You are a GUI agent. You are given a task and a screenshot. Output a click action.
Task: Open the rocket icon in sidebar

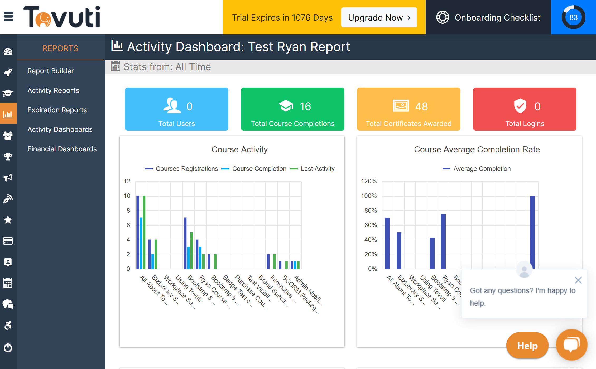tap(8, 72)
